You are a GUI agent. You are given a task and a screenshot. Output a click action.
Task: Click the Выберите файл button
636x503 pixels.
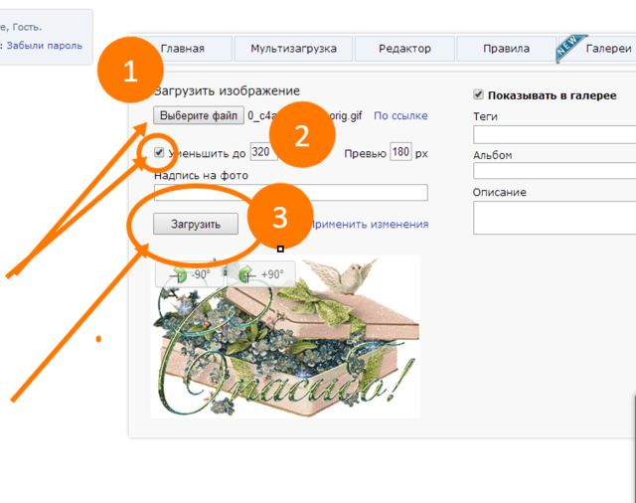coord(199,115)
